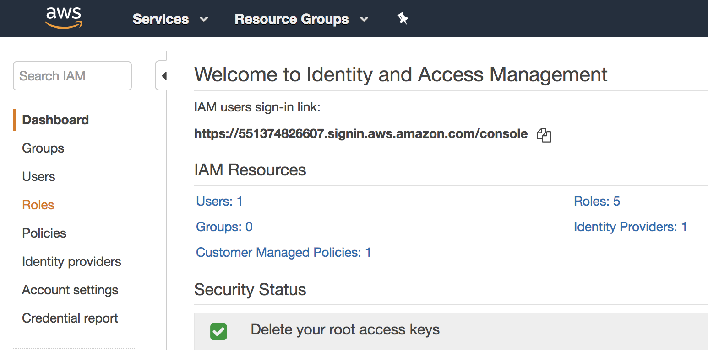Open the Resource Groups dropdown
Screen dimensions: 708x350
tap(301, 19)
